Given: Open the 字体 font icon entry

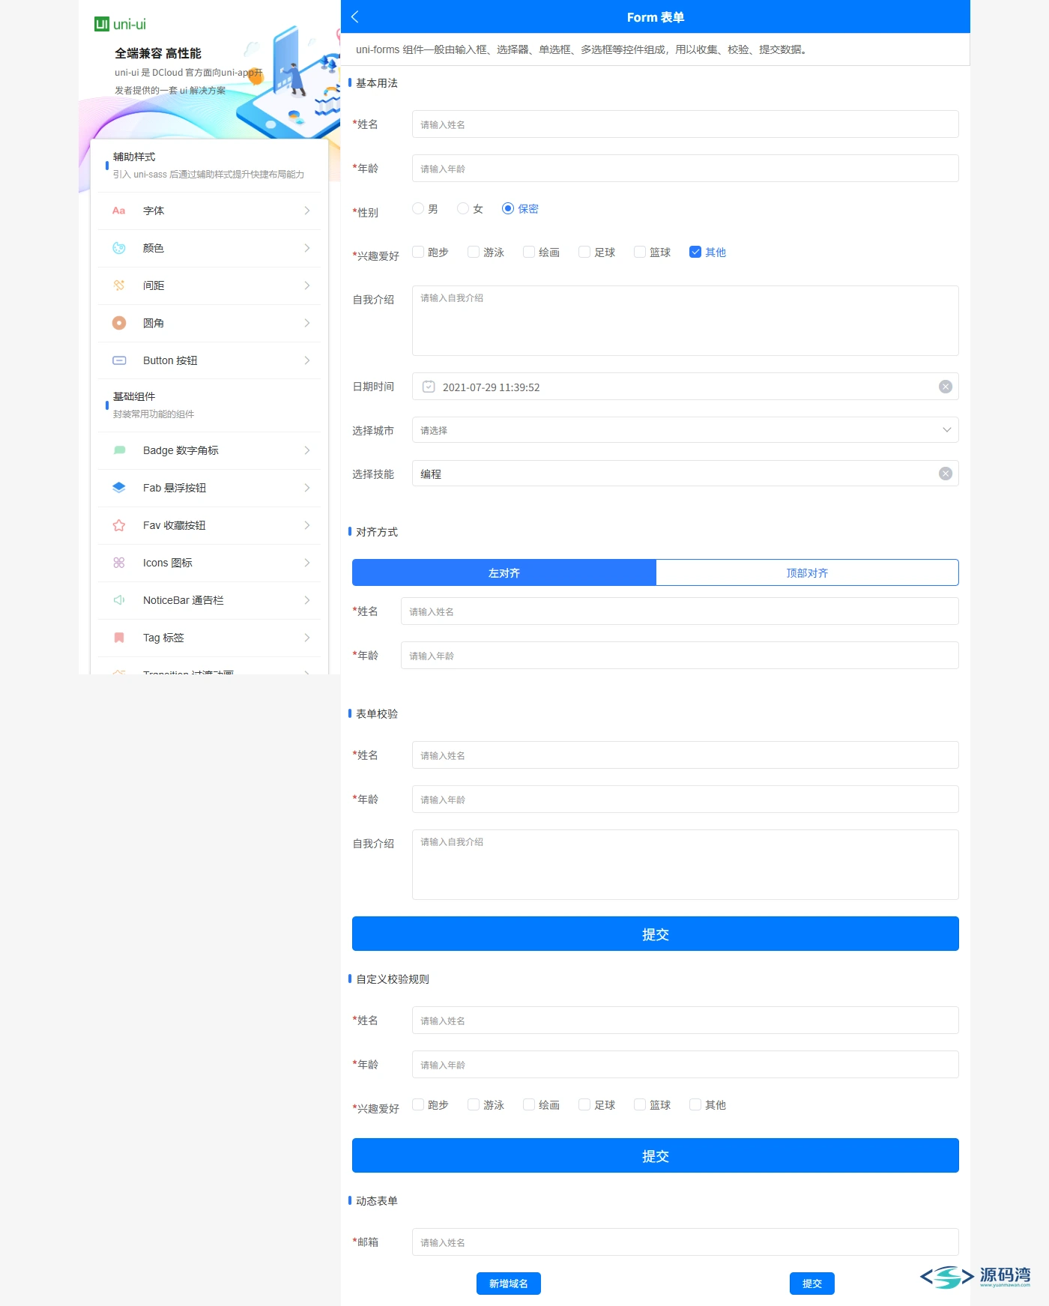Looking at the screenshot, I should [118, 211].
